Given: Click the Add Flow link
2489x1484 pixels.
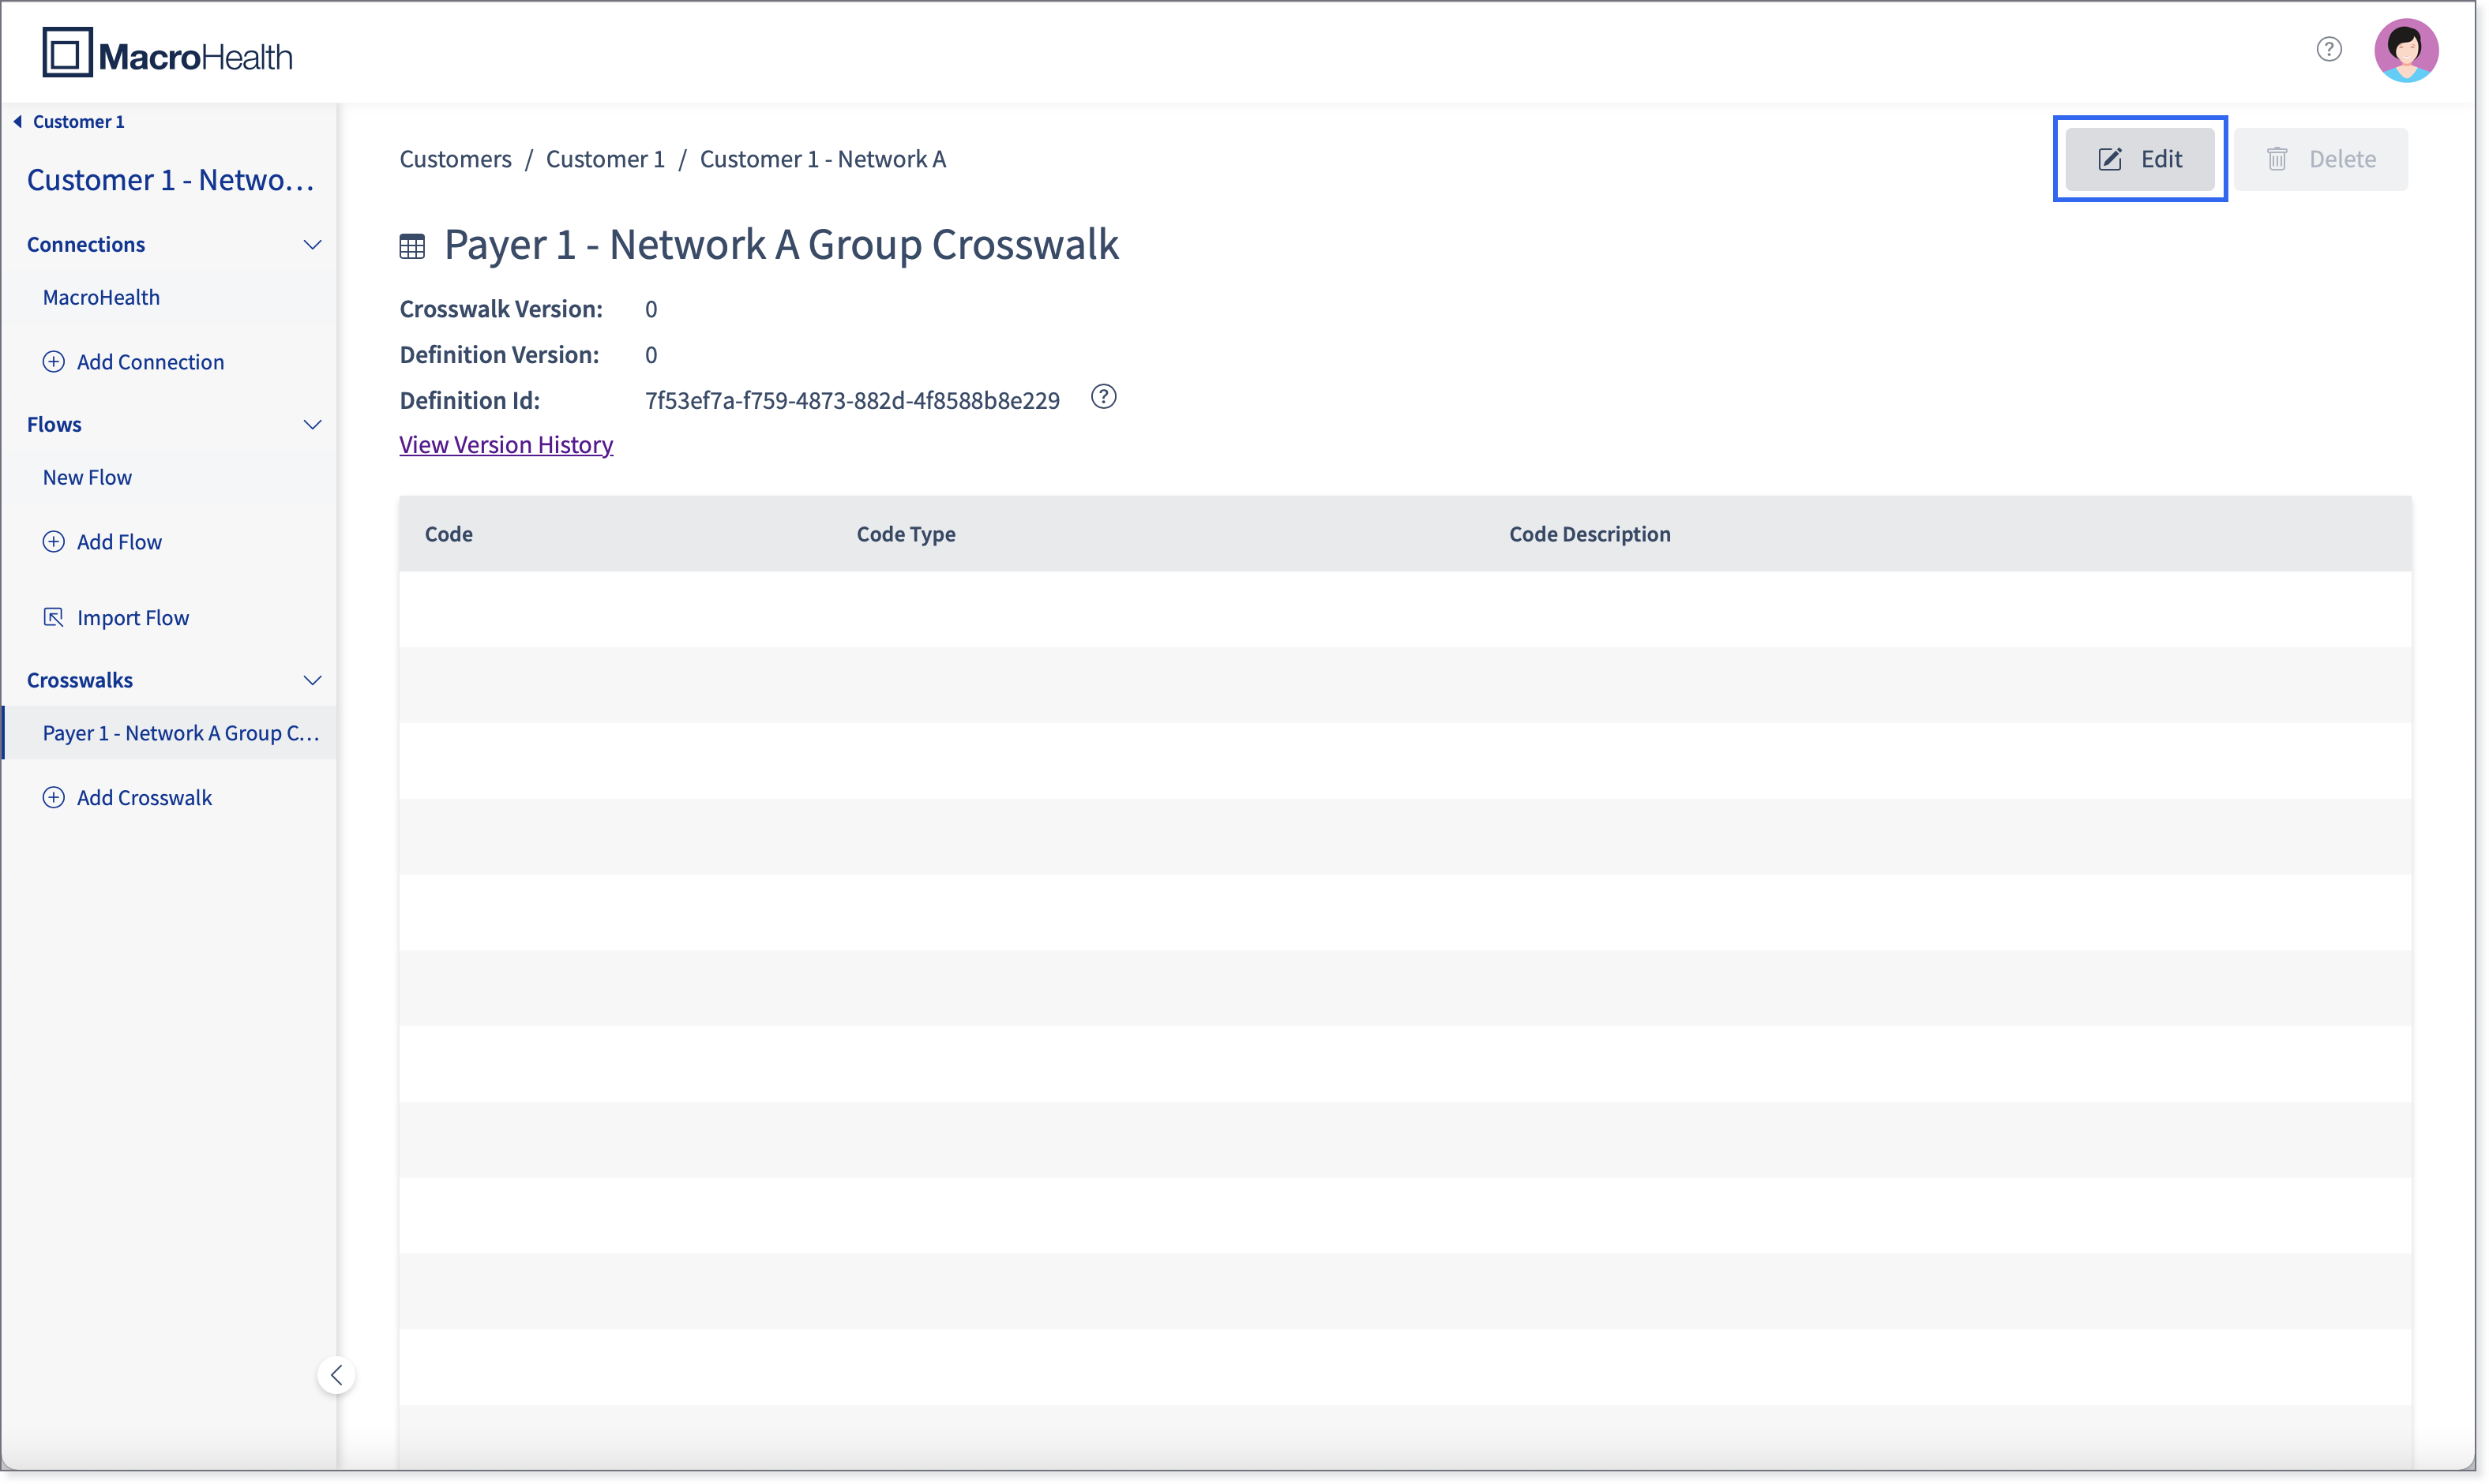Looking at the screenshot, I should click(119, 542).
